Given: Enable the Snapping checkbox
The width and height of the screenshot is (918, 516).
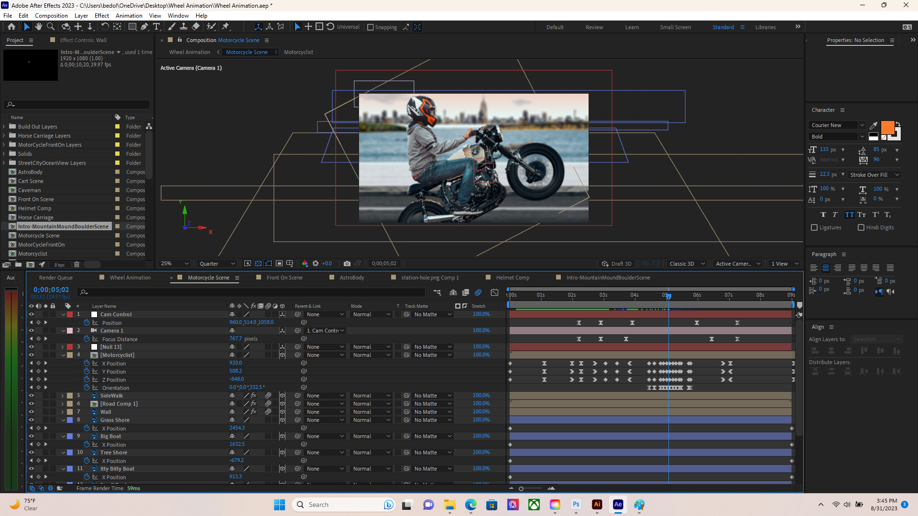Looking at the screenshot, I should tap(371, 27).
